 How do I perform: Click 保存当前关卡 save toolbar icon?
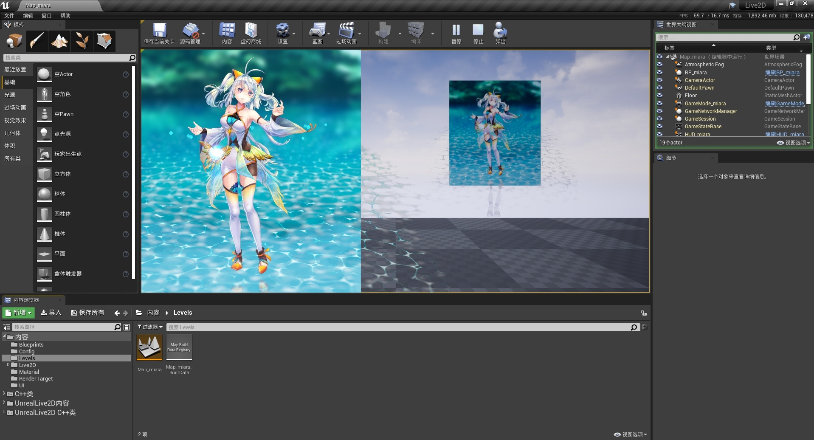[x=159, y=31]
